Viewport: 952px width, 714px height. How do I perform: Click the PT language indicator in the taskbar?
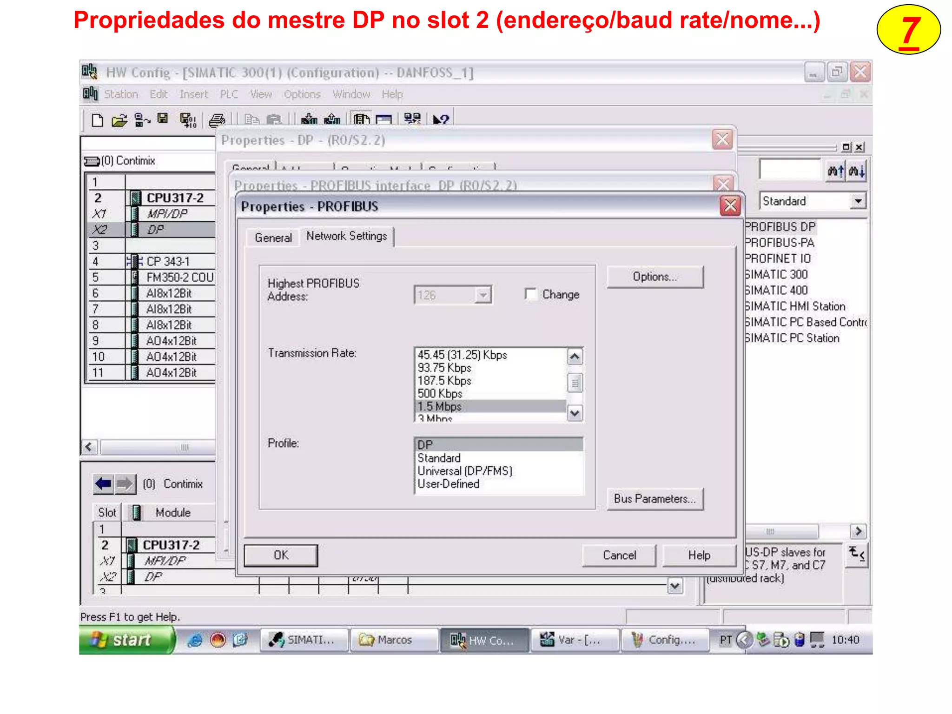726,641
